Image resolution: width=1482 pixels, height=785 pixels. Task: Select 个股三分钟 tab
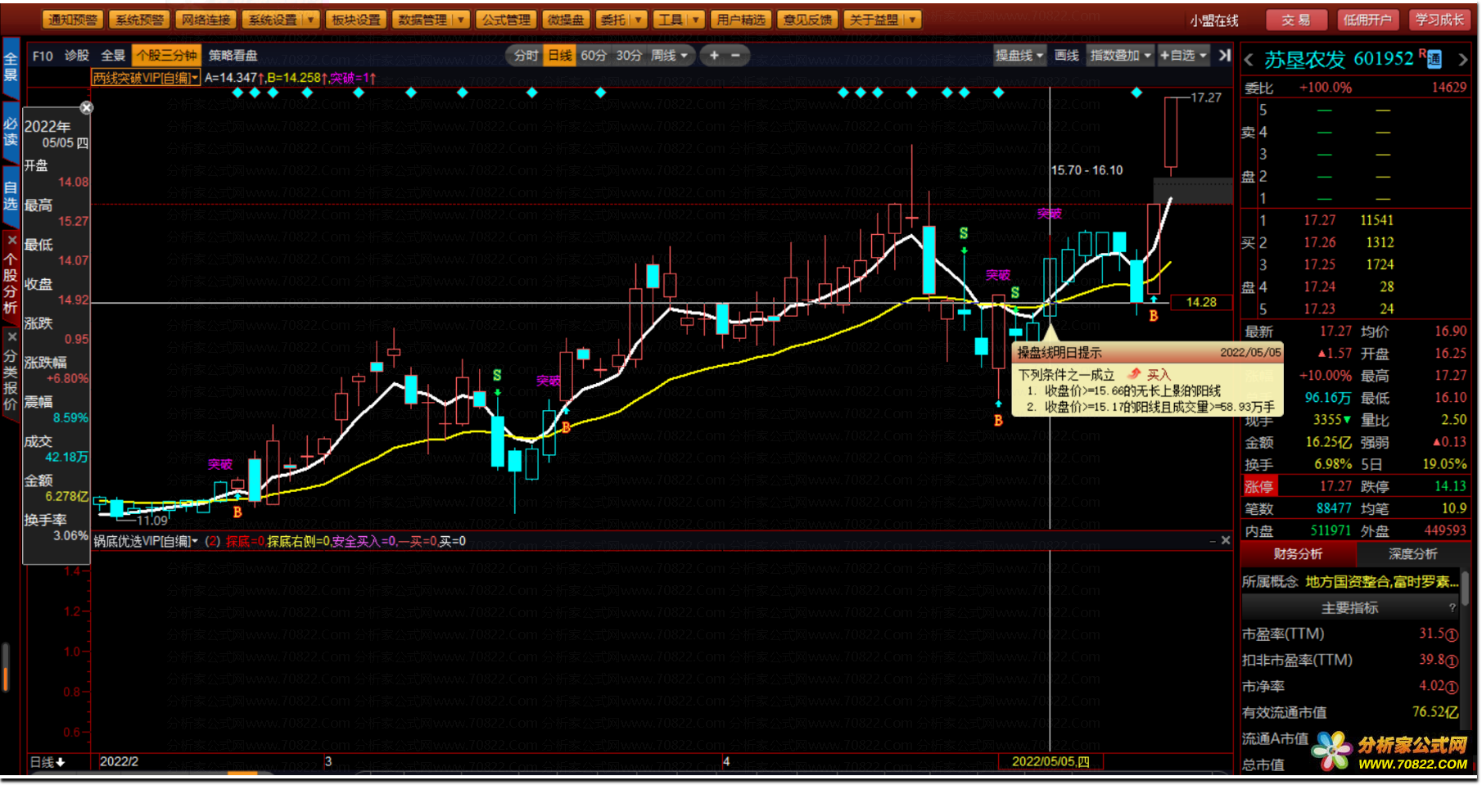coord(166,56)
